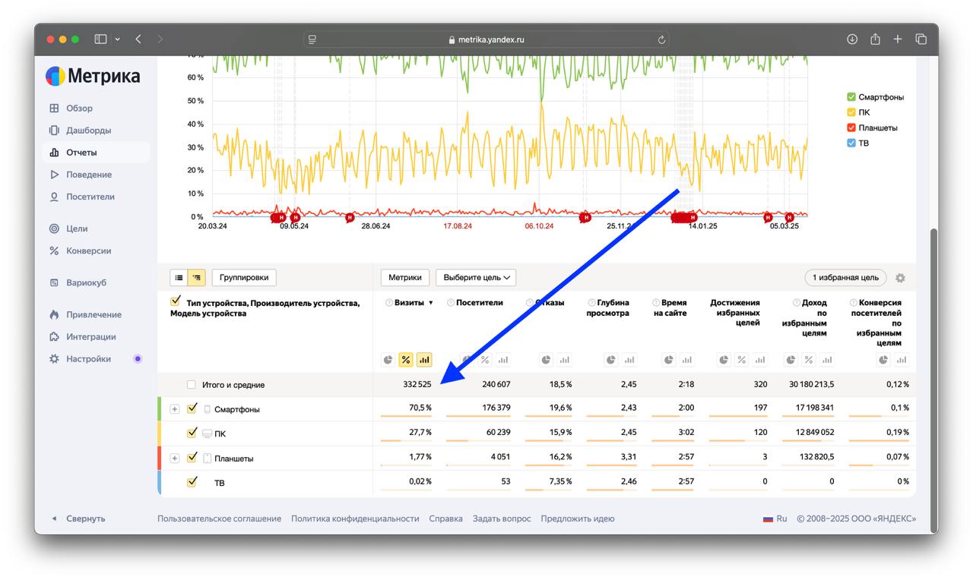
Task: Click info icon next to Визиты
Action: pos(389,303)
